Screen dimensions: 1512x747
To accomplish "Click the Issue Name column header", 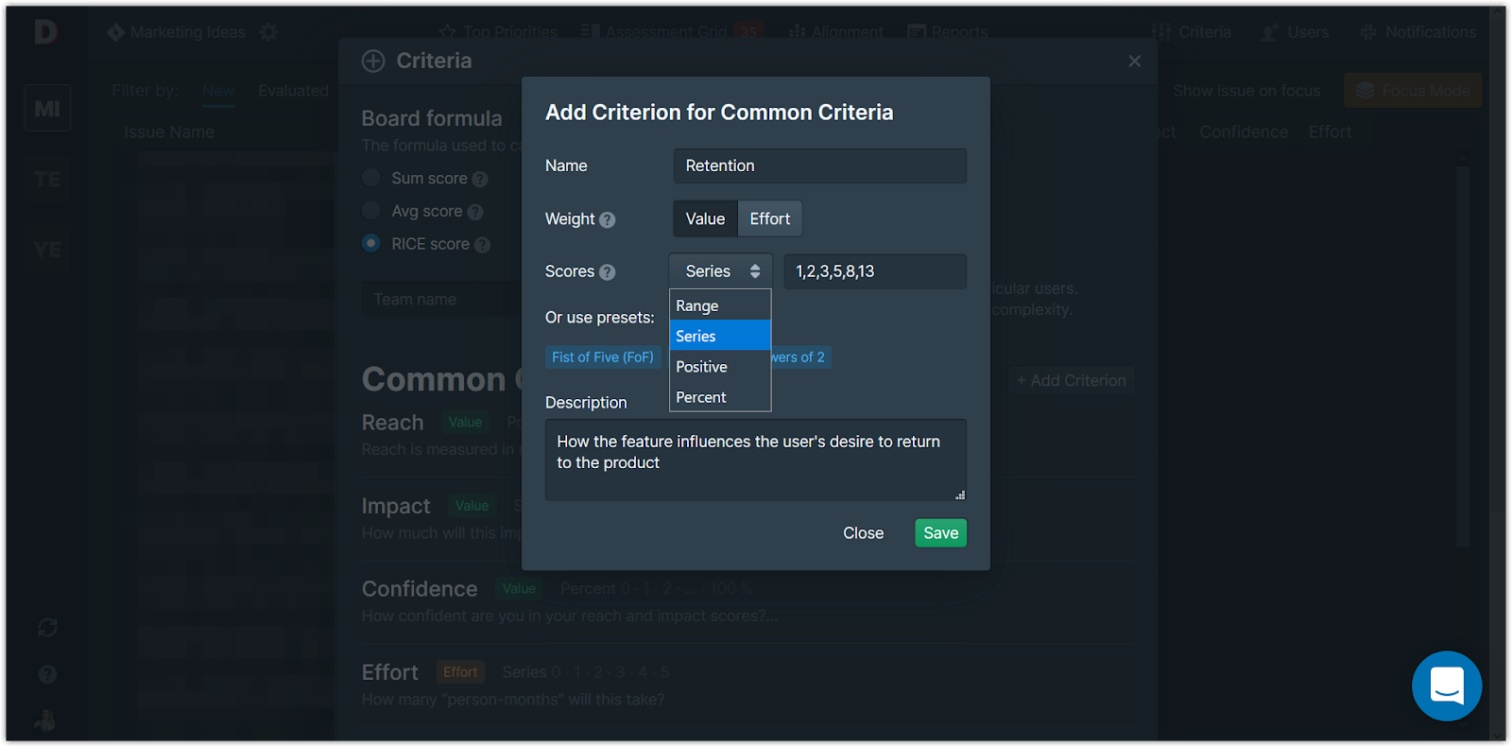I will 169,132.
